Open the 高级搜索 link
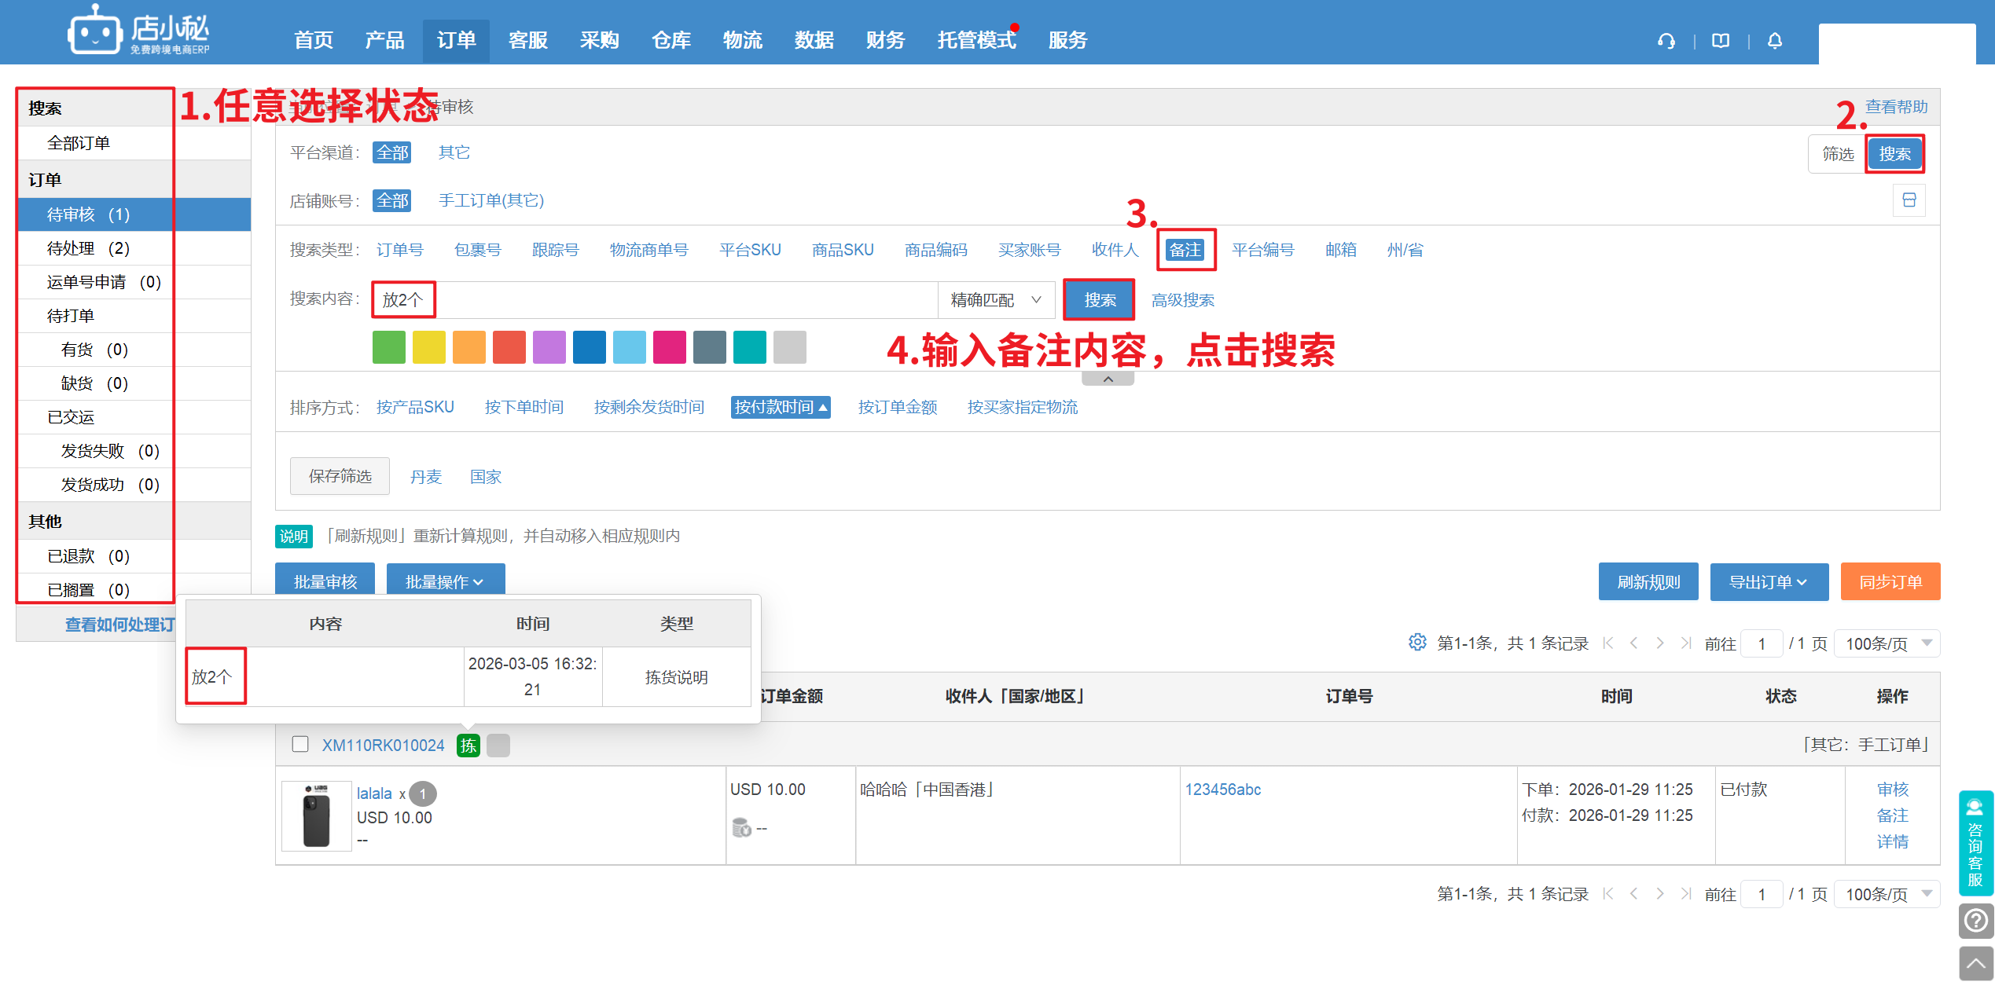Screen dimensions: 1995x993 (x=1182, y=300)
